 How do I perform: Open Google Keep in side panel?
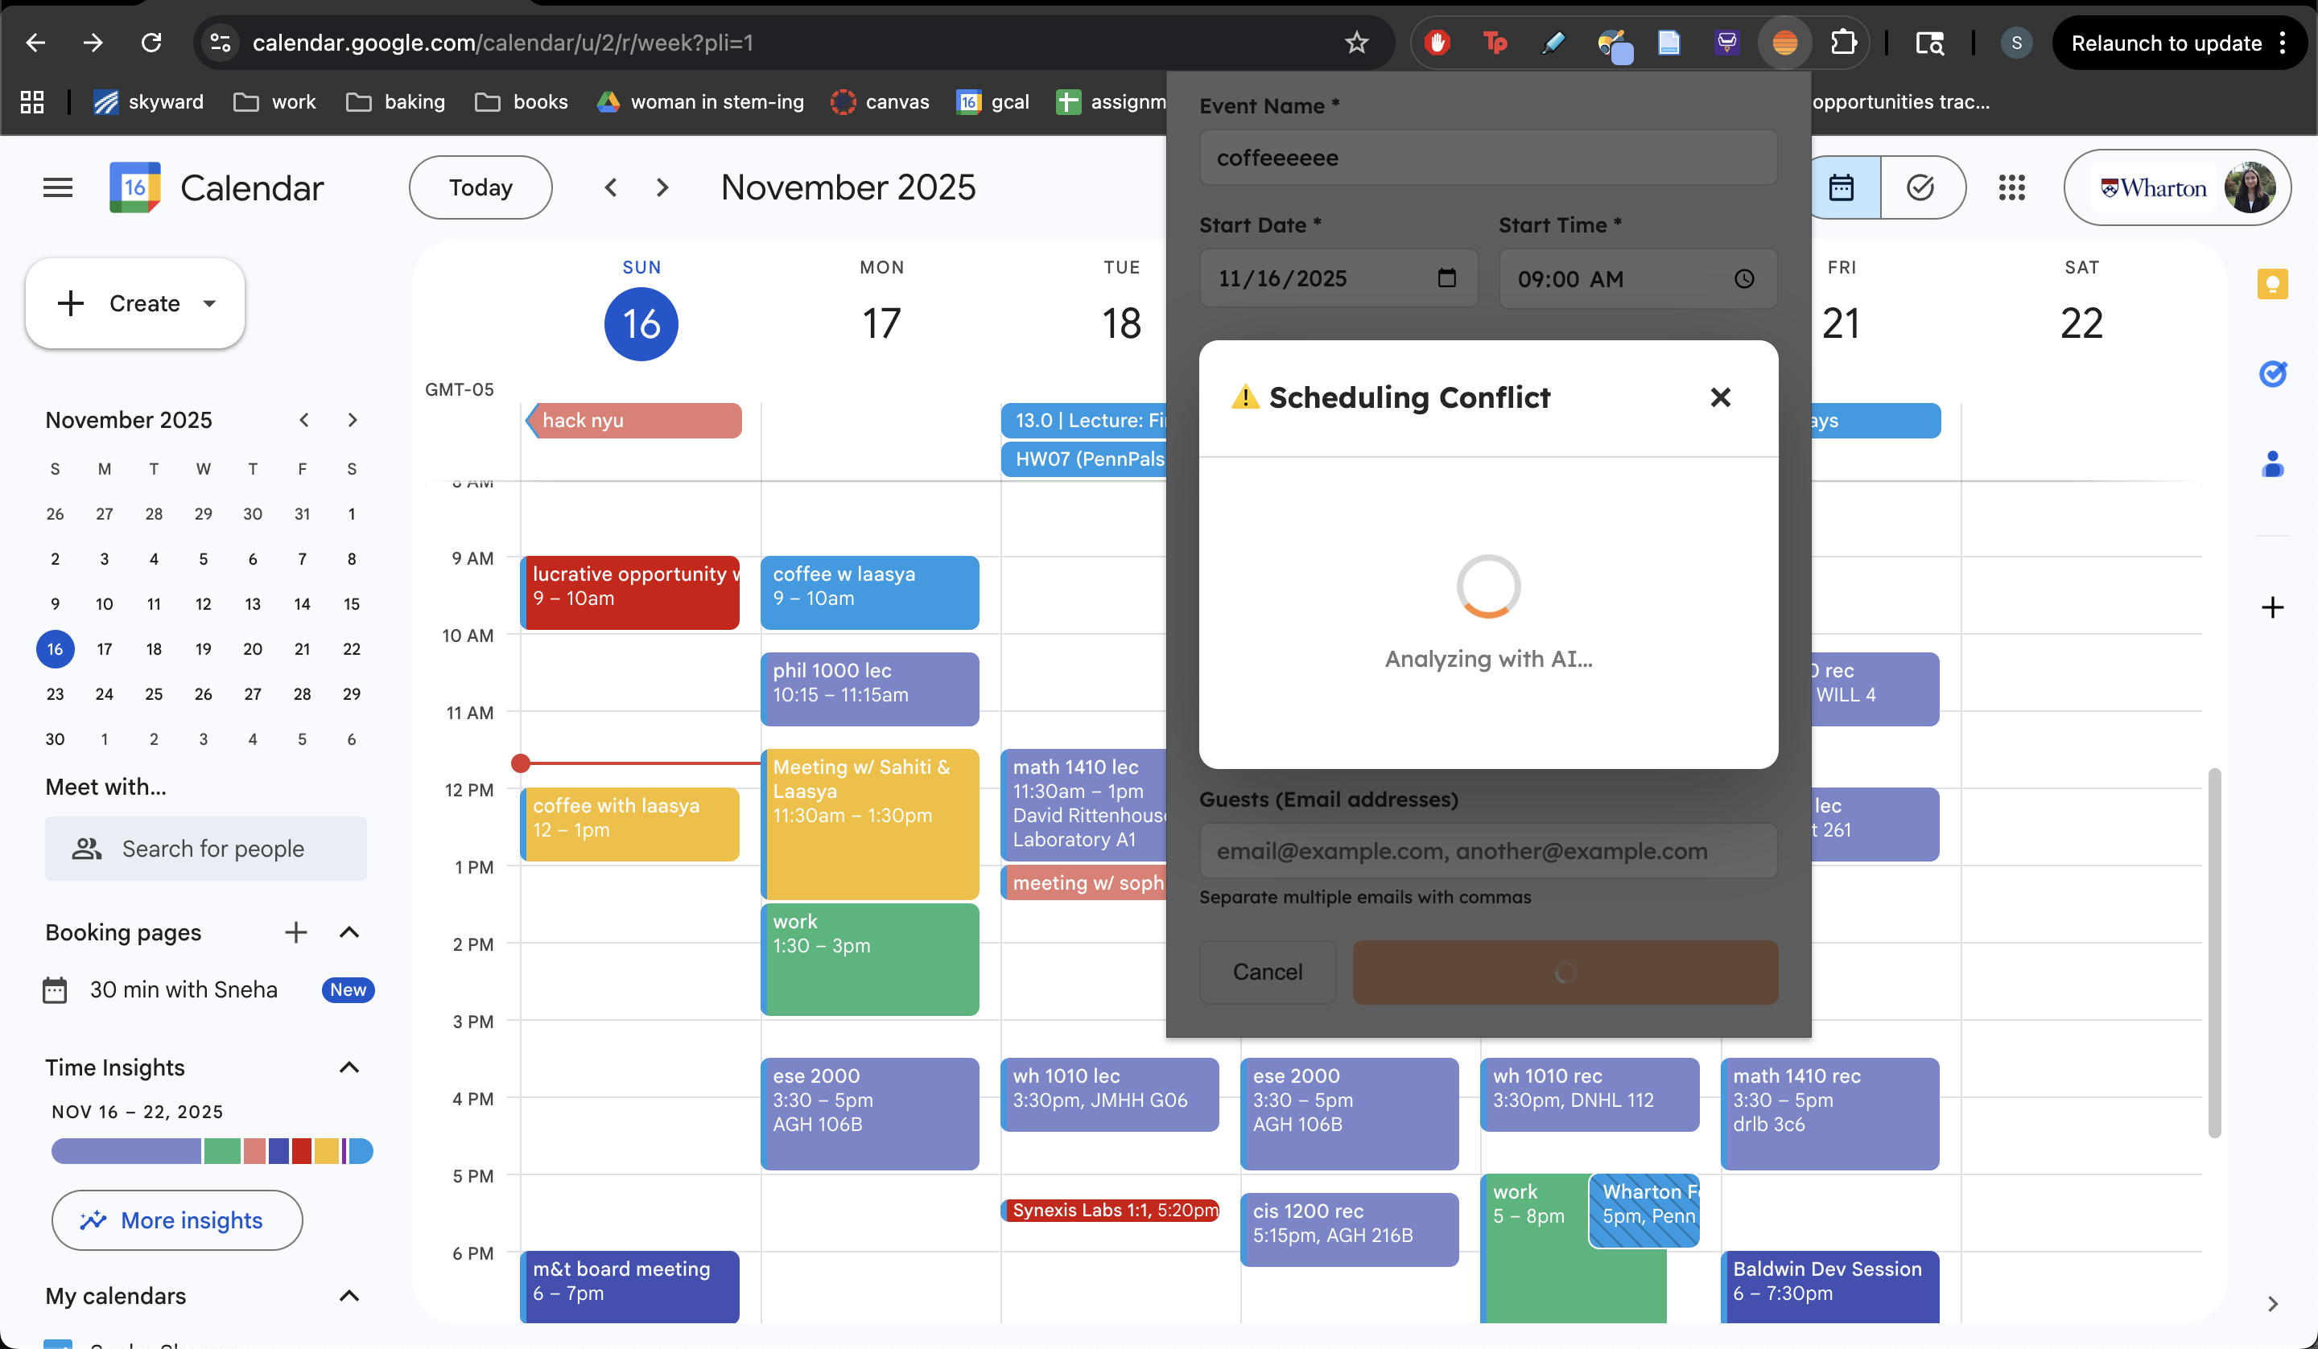tap(2272, 284)
